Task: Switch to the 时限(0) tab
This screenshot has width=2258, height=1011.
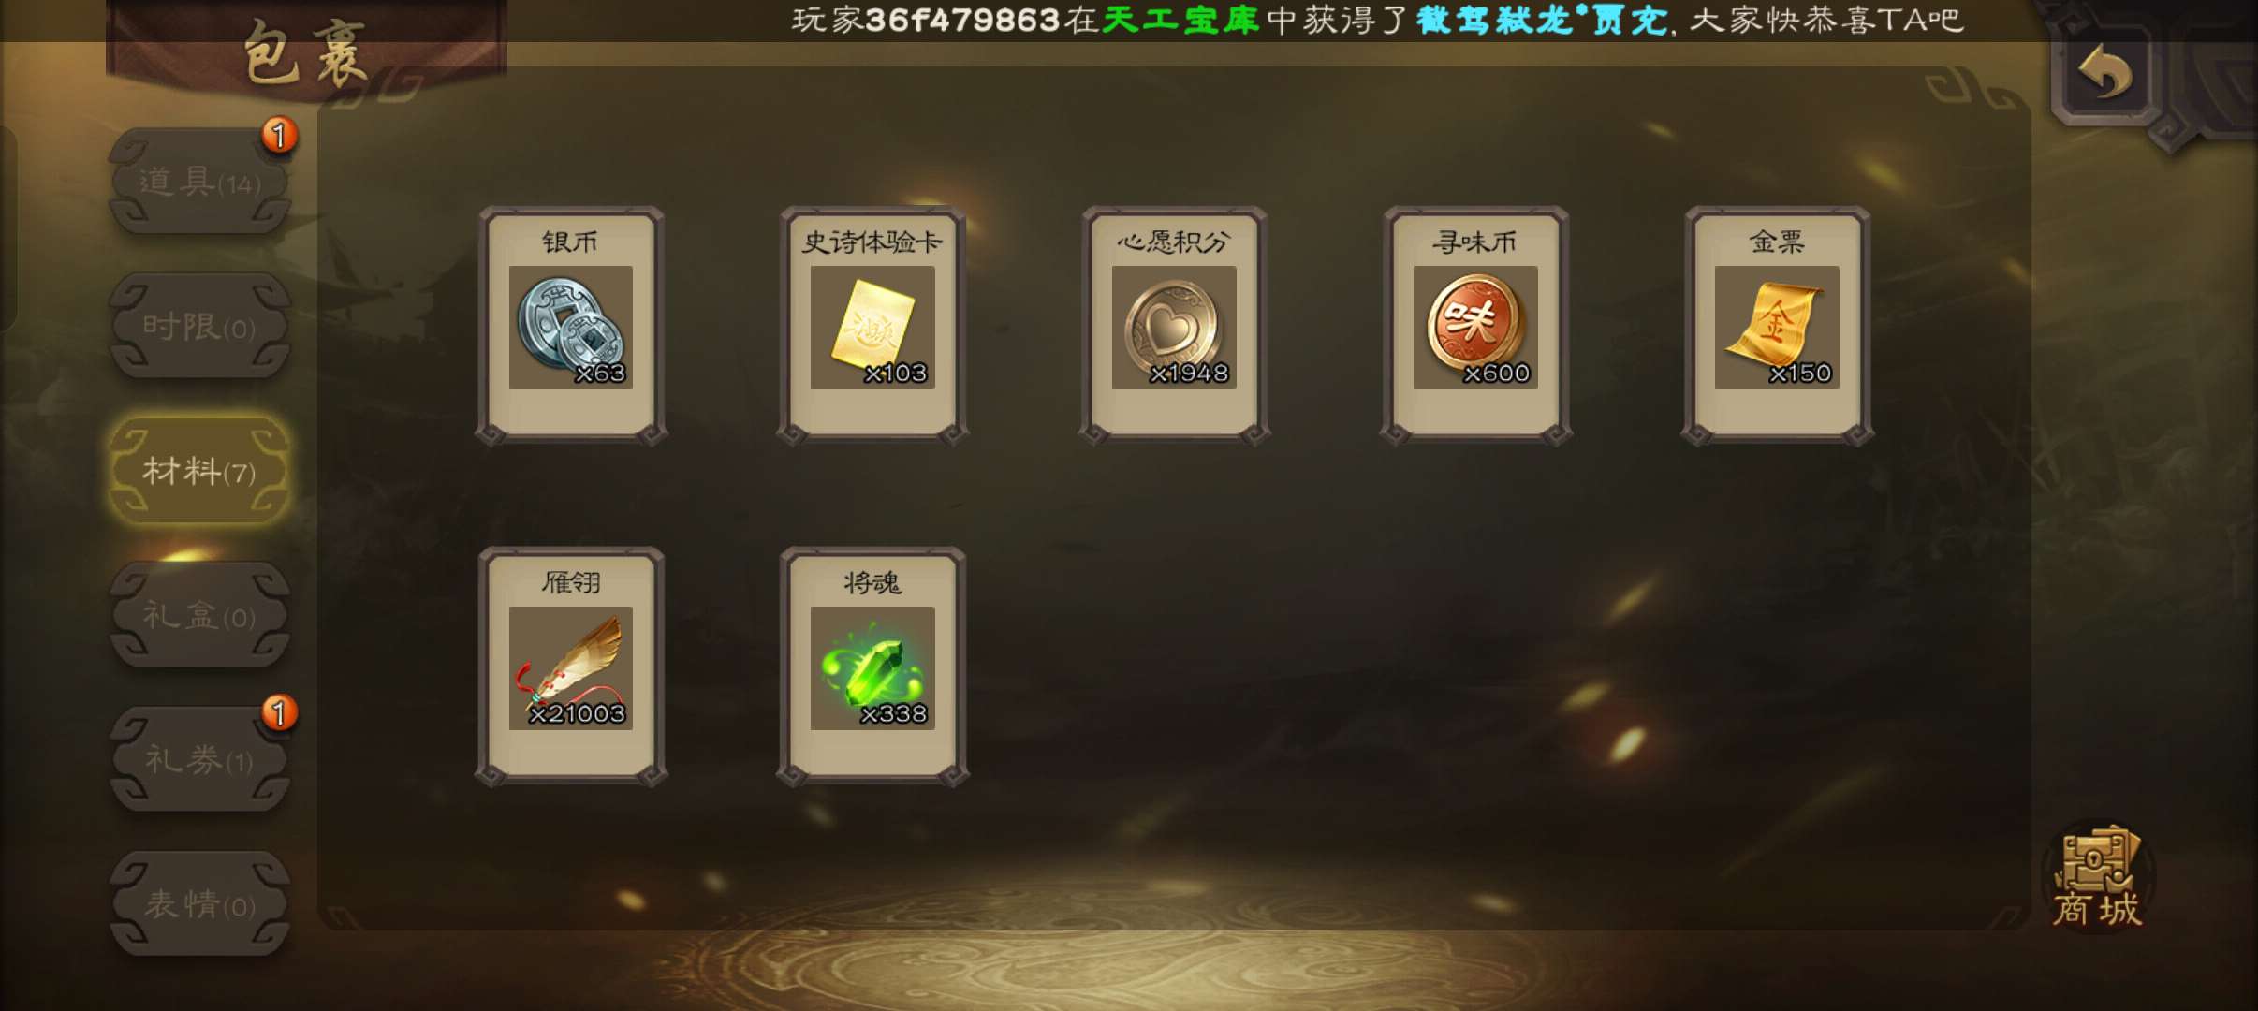Action: point(199,327)
